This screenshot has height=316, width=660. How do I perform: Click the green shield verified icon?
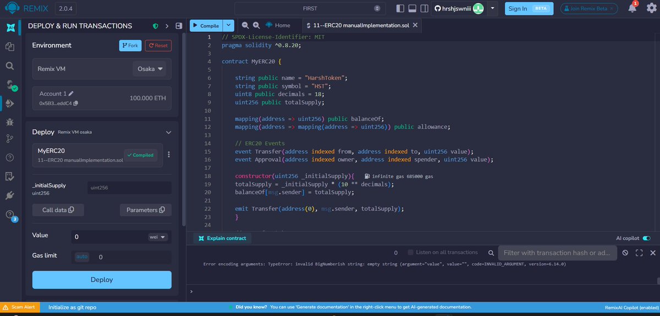[156, 26]
